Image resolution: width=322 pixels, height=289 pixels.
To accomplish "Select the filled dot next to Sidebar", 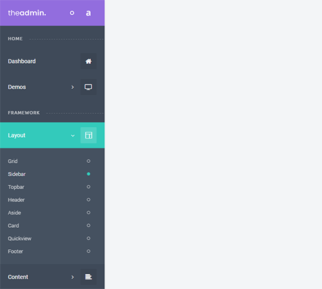I will click(x=88, y=174).
